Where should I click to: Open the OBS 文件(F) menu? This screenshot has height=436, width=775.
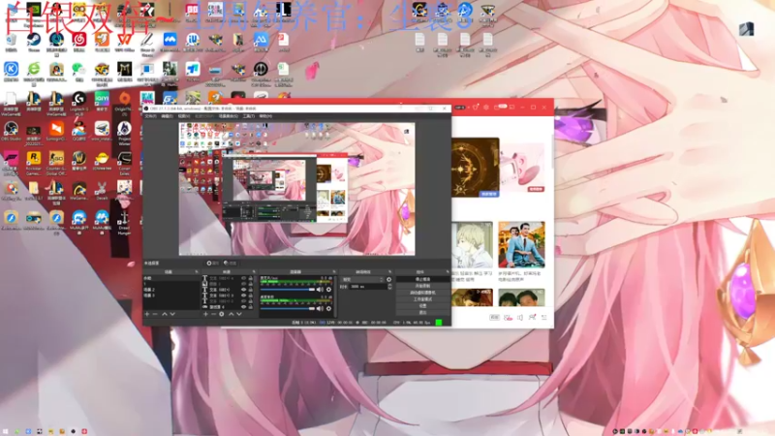(x=151, y=116)
